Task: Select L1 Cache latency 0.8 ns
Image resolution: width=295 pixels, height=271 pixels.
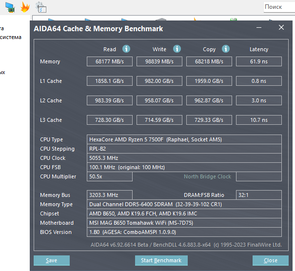Action: point(259,81)
